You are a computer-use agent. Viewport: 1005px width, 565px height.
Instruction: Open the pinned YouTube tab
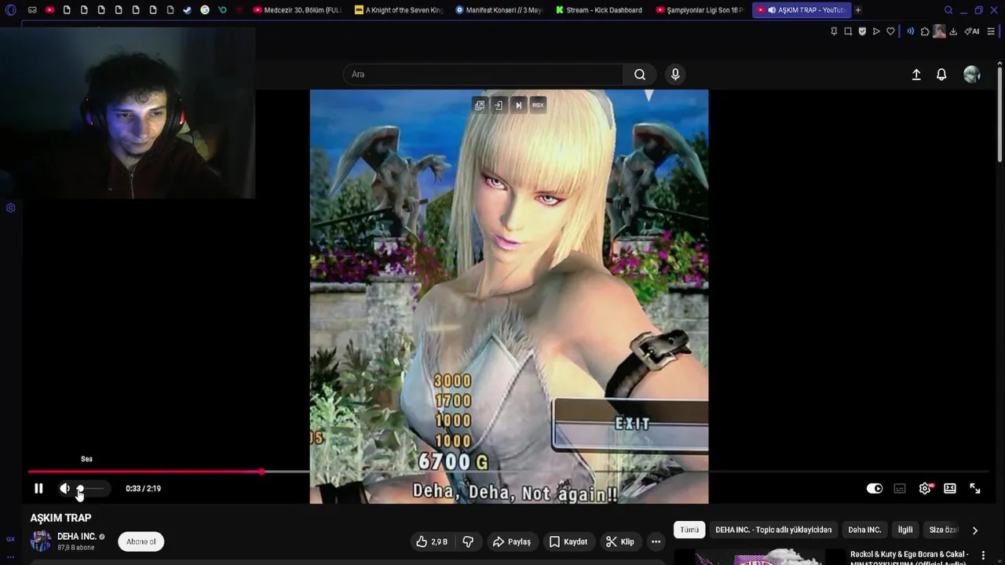coord(49,10)
